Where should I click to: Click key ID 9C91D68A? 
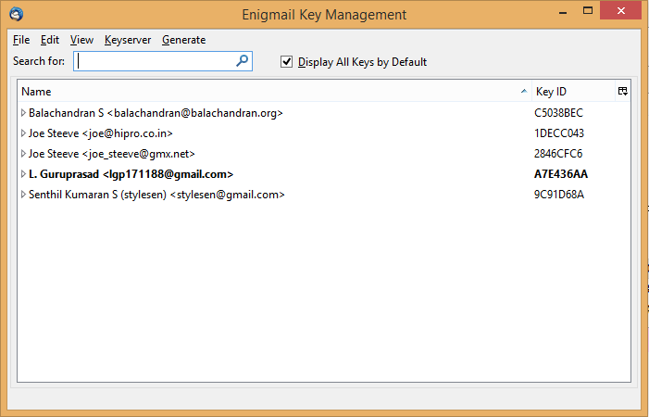[559, 195]
